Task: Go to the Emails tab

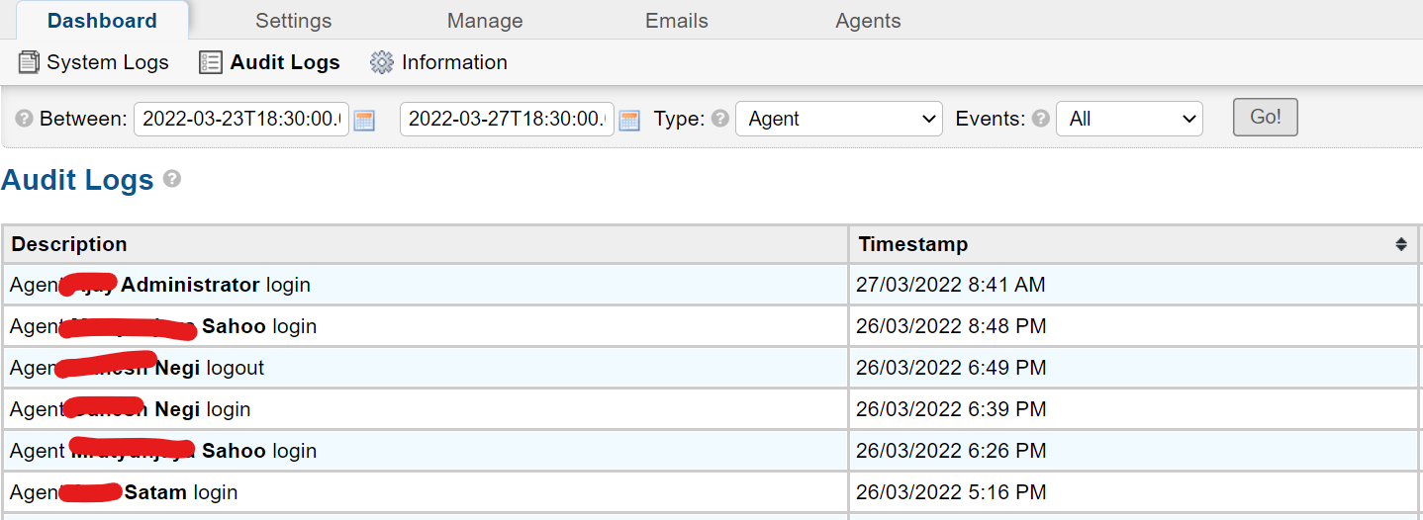Action: click(x=677, y=21)
